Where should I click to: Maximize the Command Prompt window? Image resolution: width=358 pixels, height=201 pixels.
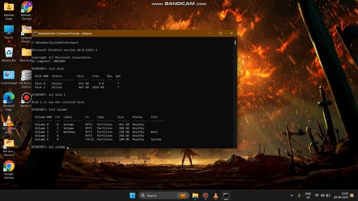click(x=220, y=33)
